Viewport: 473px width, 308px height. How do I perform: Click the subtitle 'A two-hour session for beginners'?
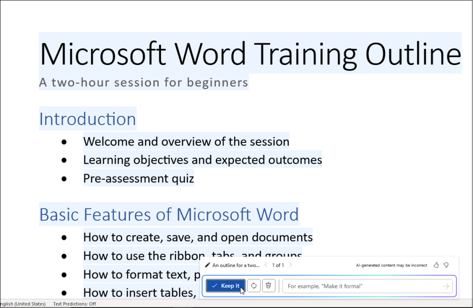pyautogui.click(x=143, y=82)
